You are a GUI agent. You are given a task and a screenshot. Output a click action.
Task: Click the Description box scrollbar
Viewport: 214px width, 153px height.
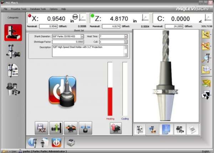(126, 51)
